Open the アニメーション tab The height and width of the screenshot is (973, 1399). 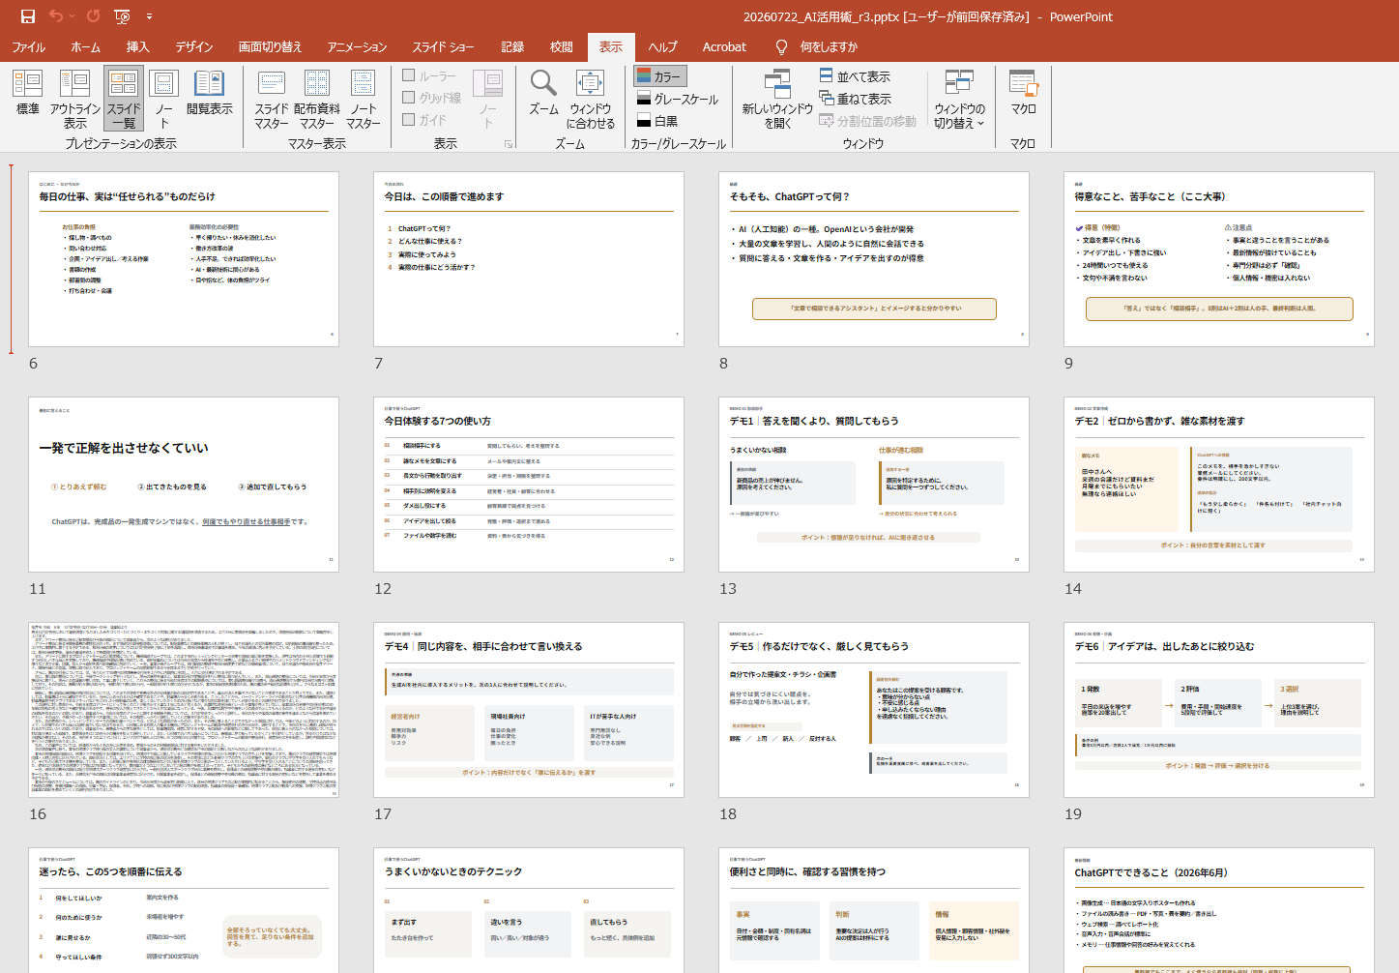tap(356, 46)
